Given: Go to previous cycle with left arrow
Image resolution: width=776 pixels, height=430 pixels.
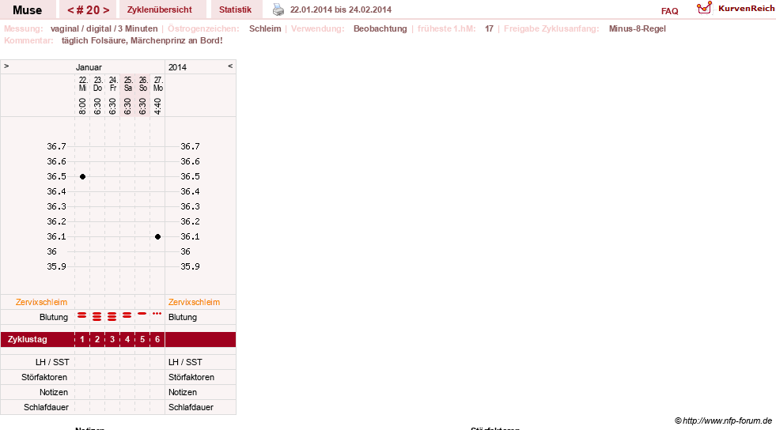Looking at the screenshot, I should click(x=70, y=10).
